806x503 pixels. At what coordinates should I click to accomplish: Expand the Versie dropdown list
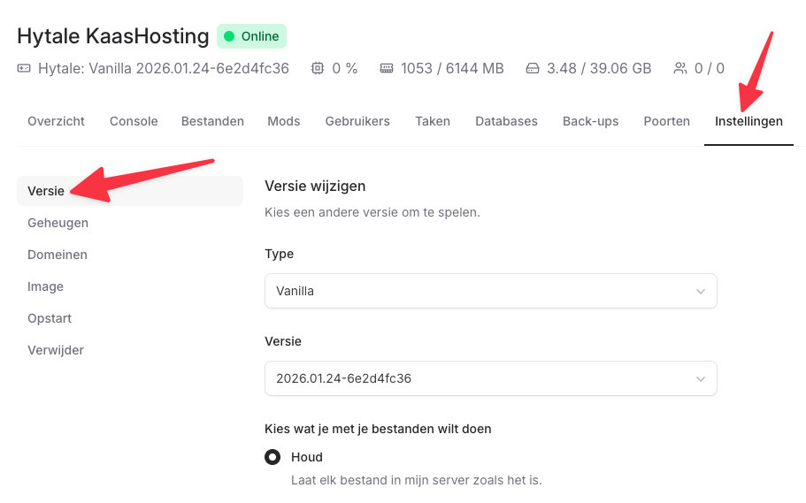point(490,378)
